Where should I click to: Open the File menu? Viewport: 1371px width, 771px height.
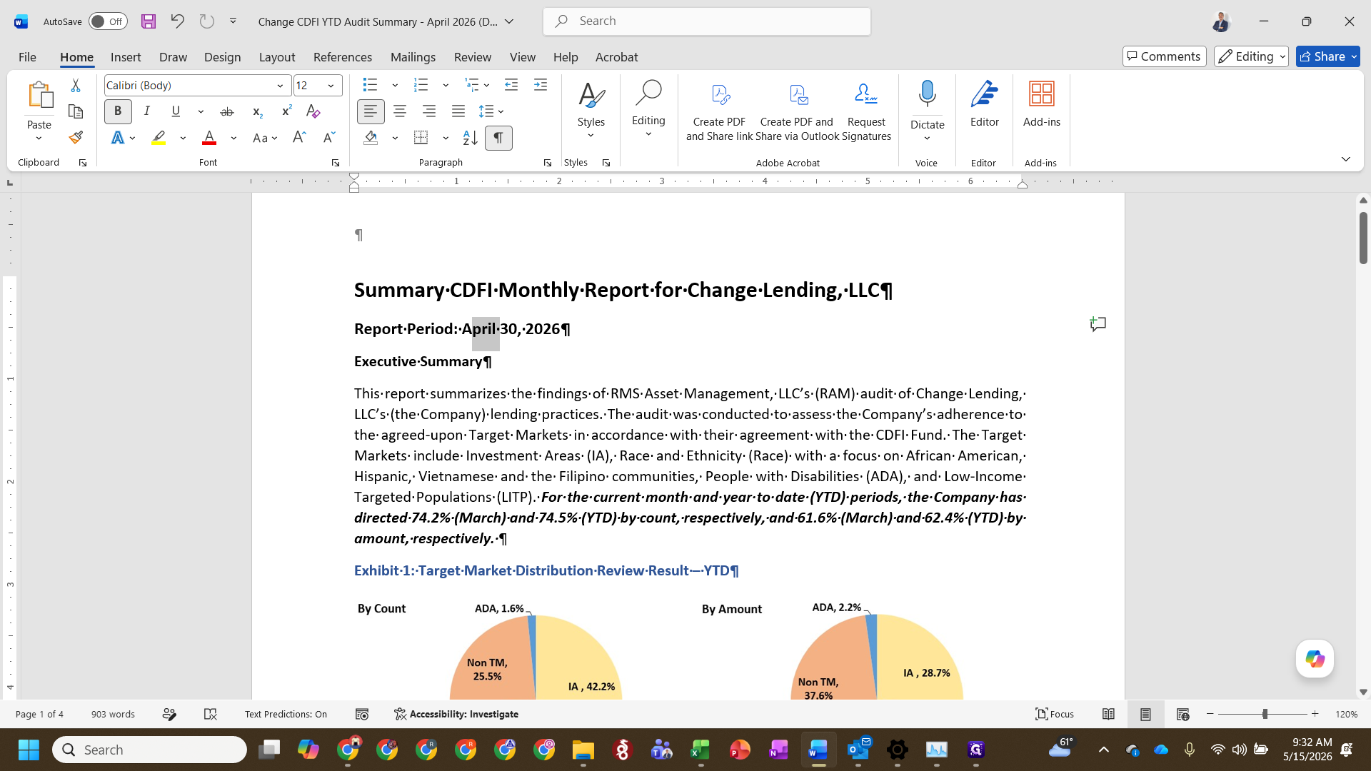(27, 57)
